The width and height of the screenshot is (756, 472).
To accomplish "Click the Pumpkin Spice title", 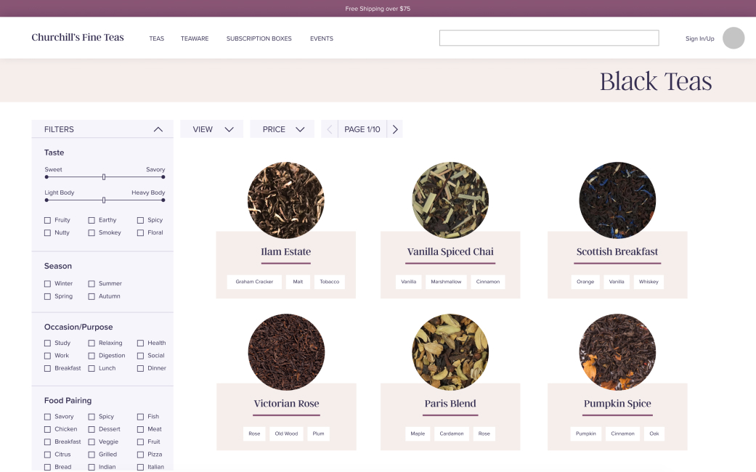I will point(617,404).
